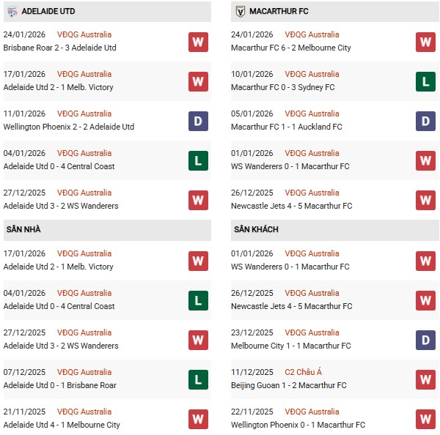
Task: Click VĐQG Australia link dated 11/01/2026
Action: (x=84, y=114)
